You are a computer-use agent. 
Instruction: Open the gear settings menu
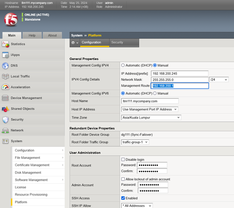click(x=74, y=42)
